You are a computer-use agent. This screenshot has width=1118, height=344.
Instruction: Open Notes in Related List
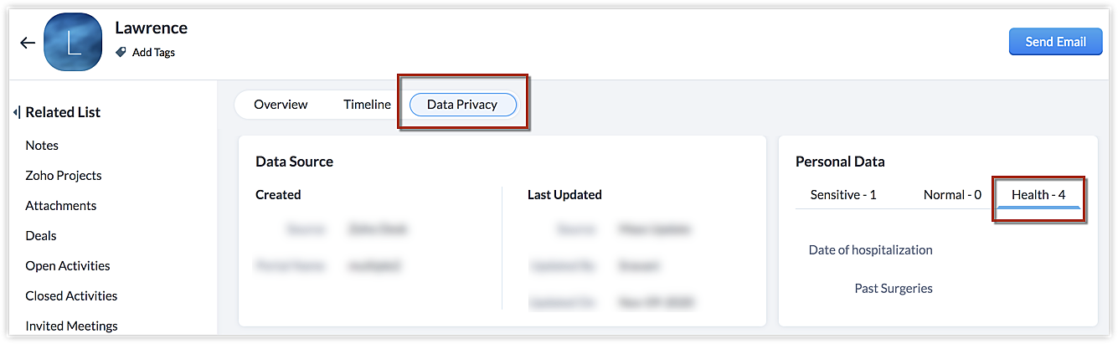tap(42, 146)
